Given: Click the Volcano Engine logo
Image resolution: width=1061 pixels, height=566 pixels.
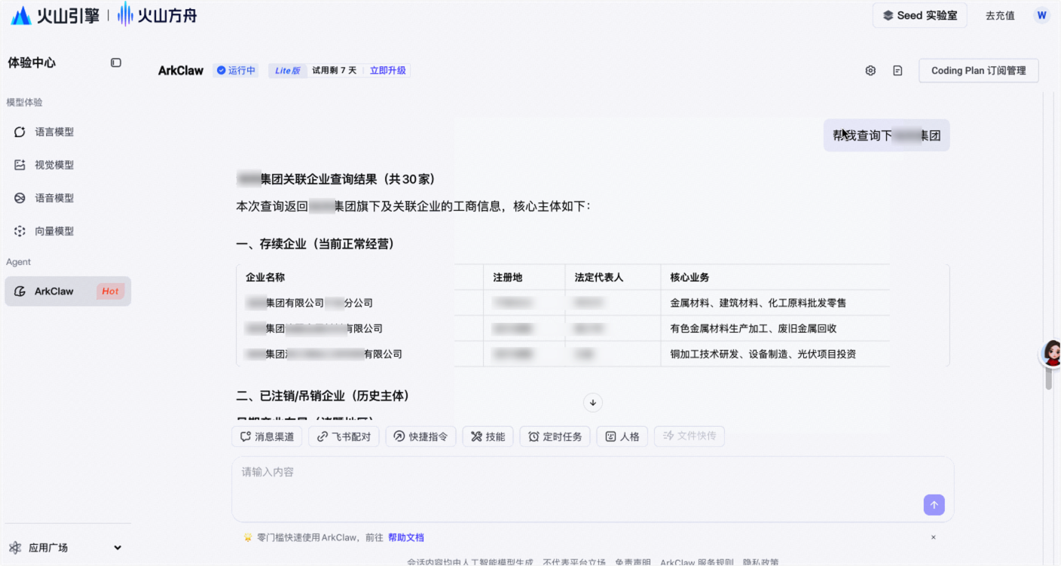Looking at the screenshot, I should click(55, 15).
